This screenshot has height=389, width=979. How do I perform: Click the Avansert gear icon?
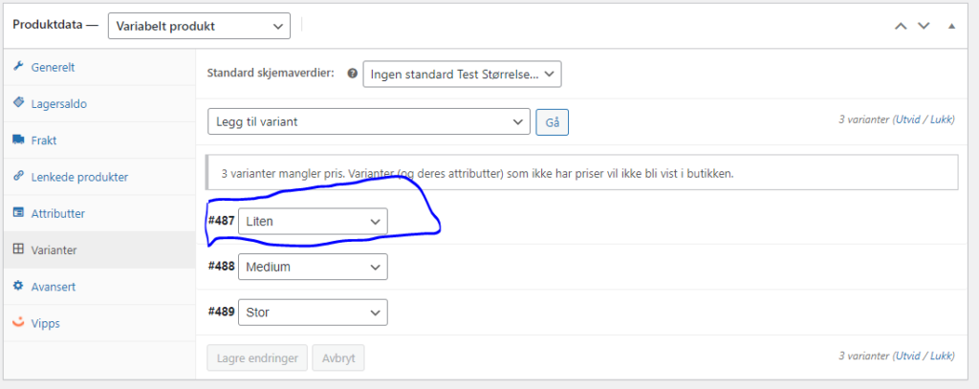click(x=18, y=286)
